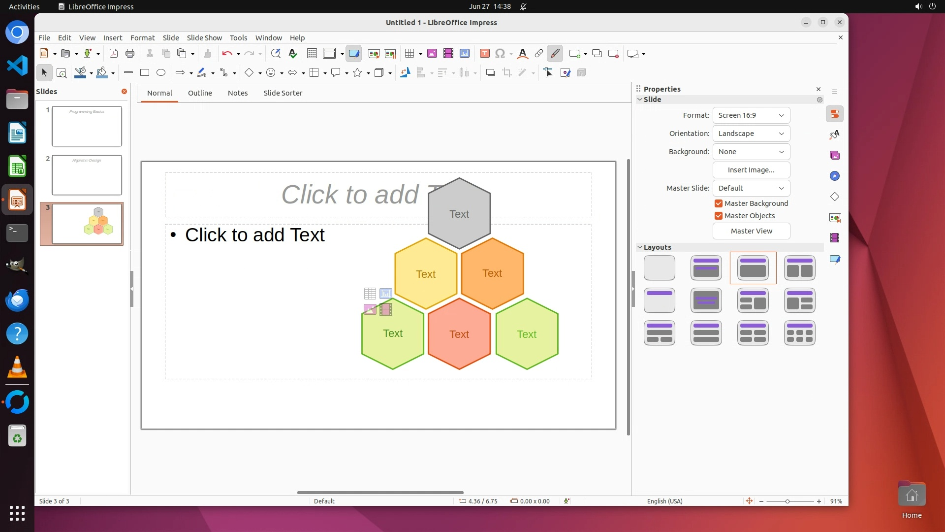This screenshot has width=945, height=532.
Task: Uncheck the Master Objects checkbox
Action: point(719,216)
